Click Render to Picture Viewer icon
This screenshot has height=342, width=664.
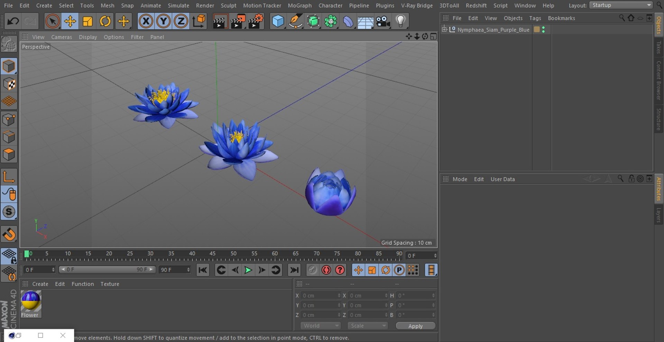click(238, 21)
